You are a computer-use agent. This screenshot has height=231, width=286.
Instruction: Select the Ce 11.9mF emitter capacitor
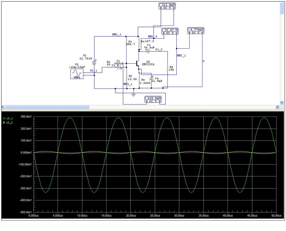click(151, 79)
